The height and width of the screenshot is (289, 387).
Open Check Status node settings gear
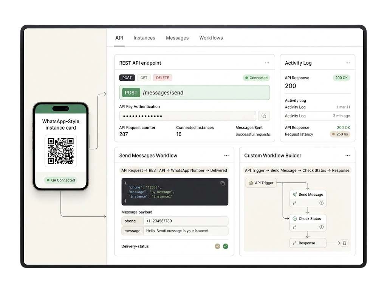321,227
